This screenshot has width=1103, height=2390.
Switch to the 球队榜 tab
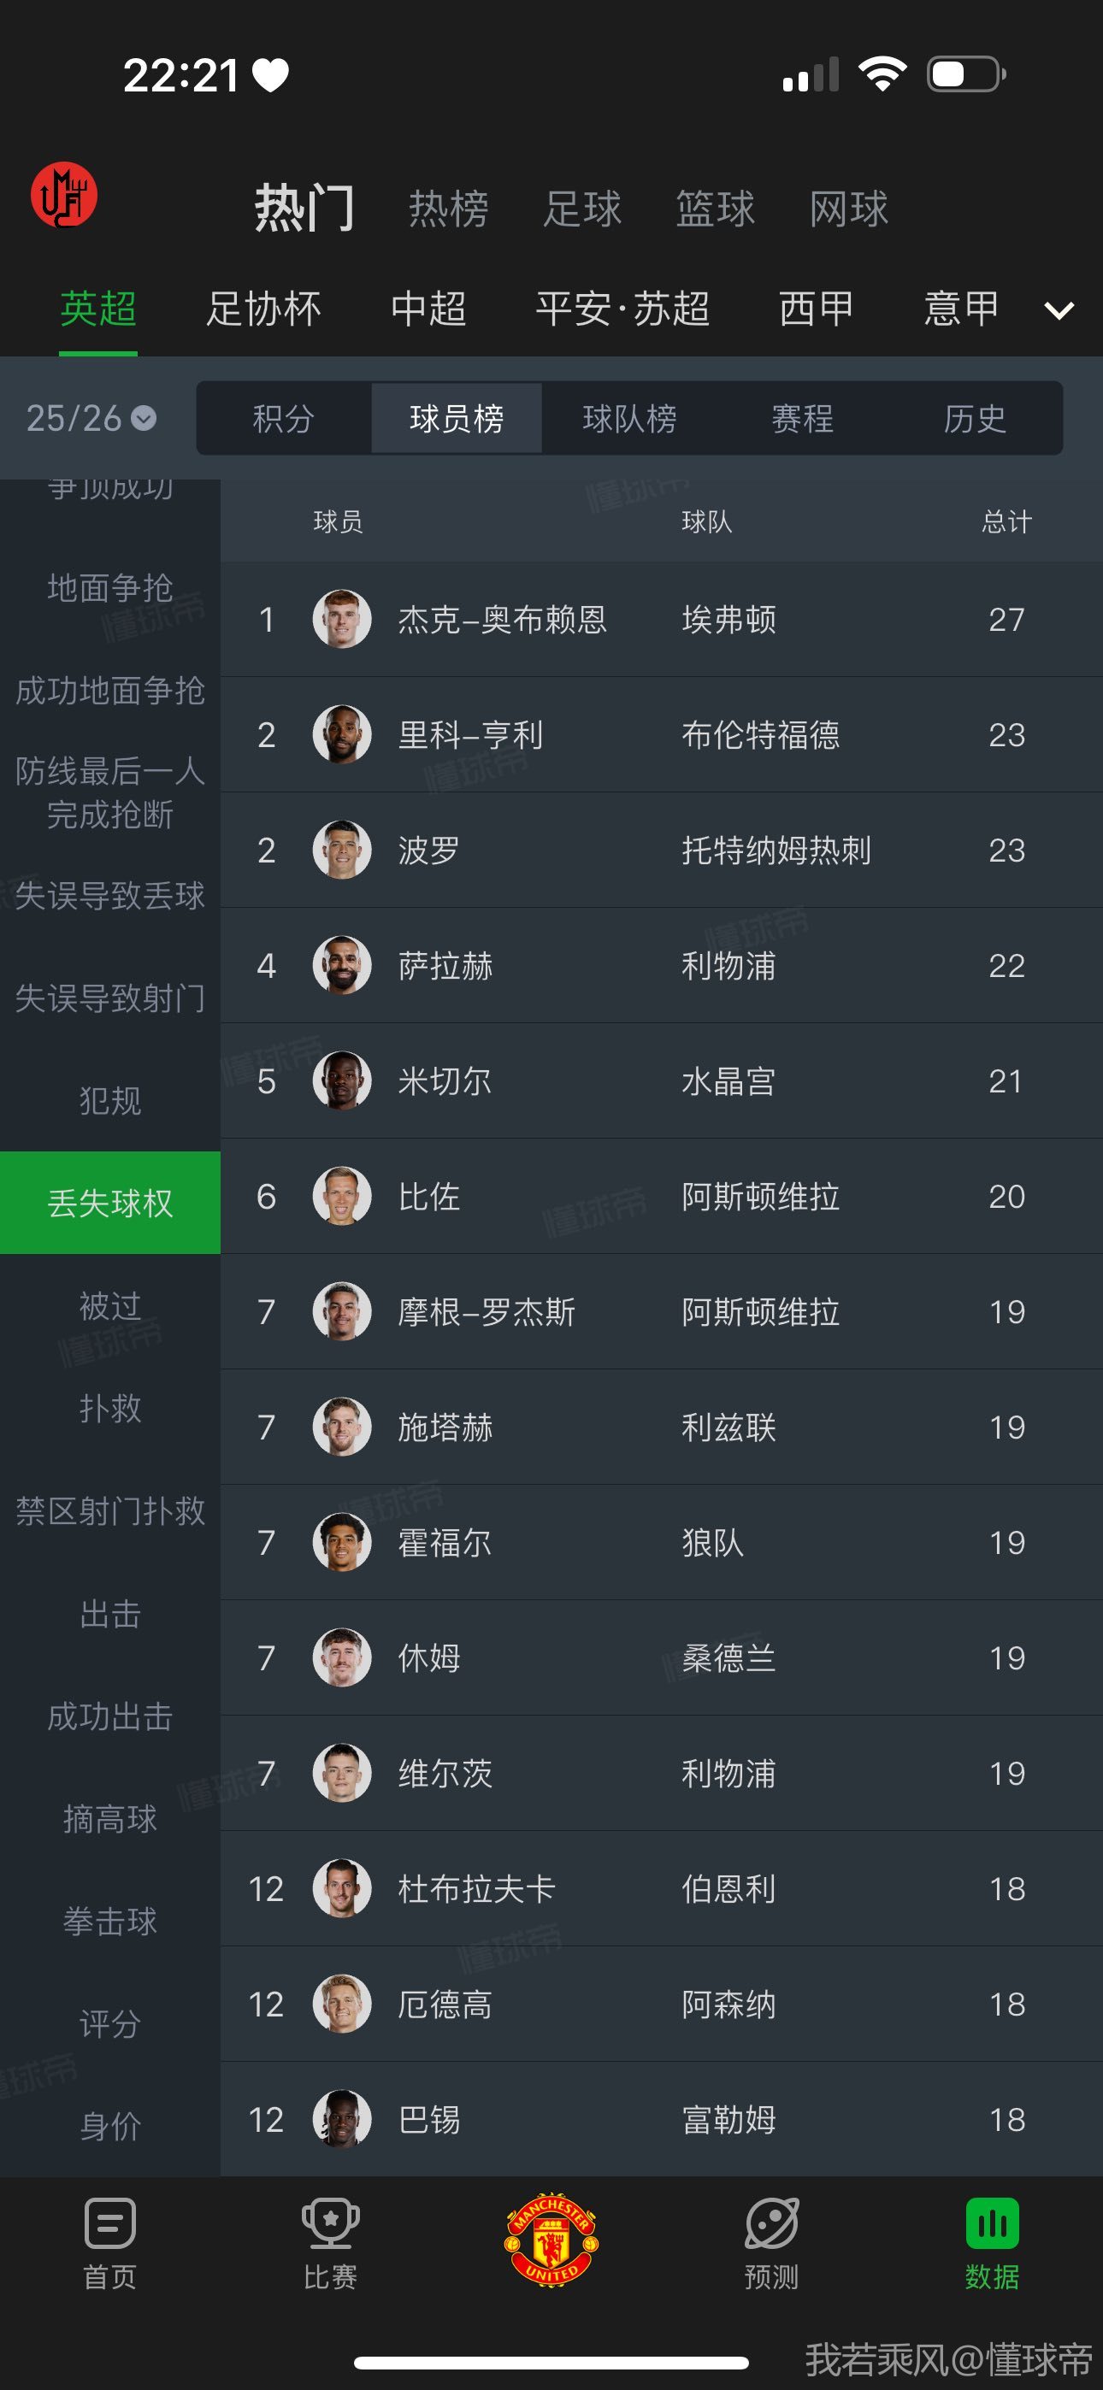click(x=629, y=419)
